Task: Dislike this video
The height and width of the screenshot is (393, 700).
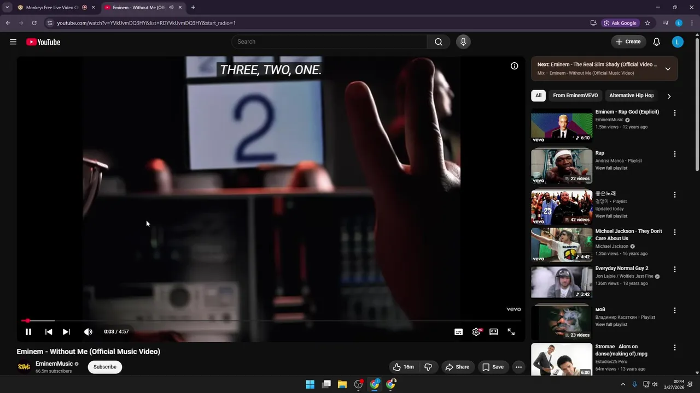Action: [x=428, y=367]
